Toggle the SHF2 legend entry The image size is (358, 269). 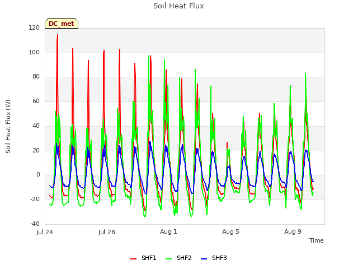[178, 258]
